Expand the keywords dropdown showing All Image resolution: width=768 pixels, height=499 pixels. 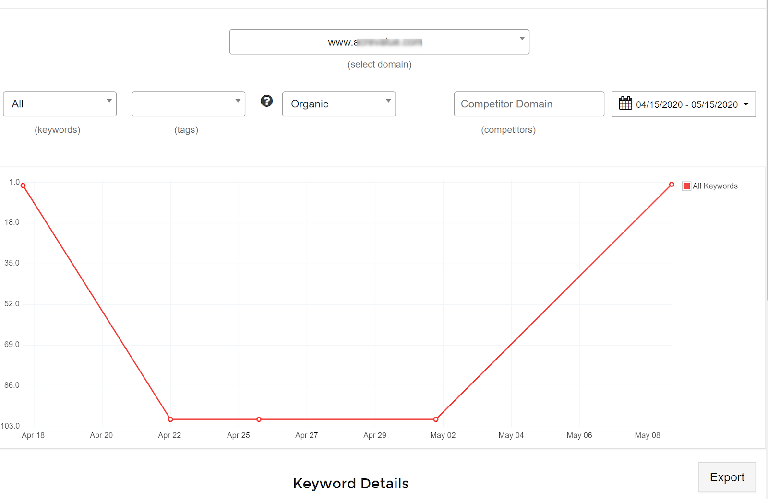(x=60, y=104)
